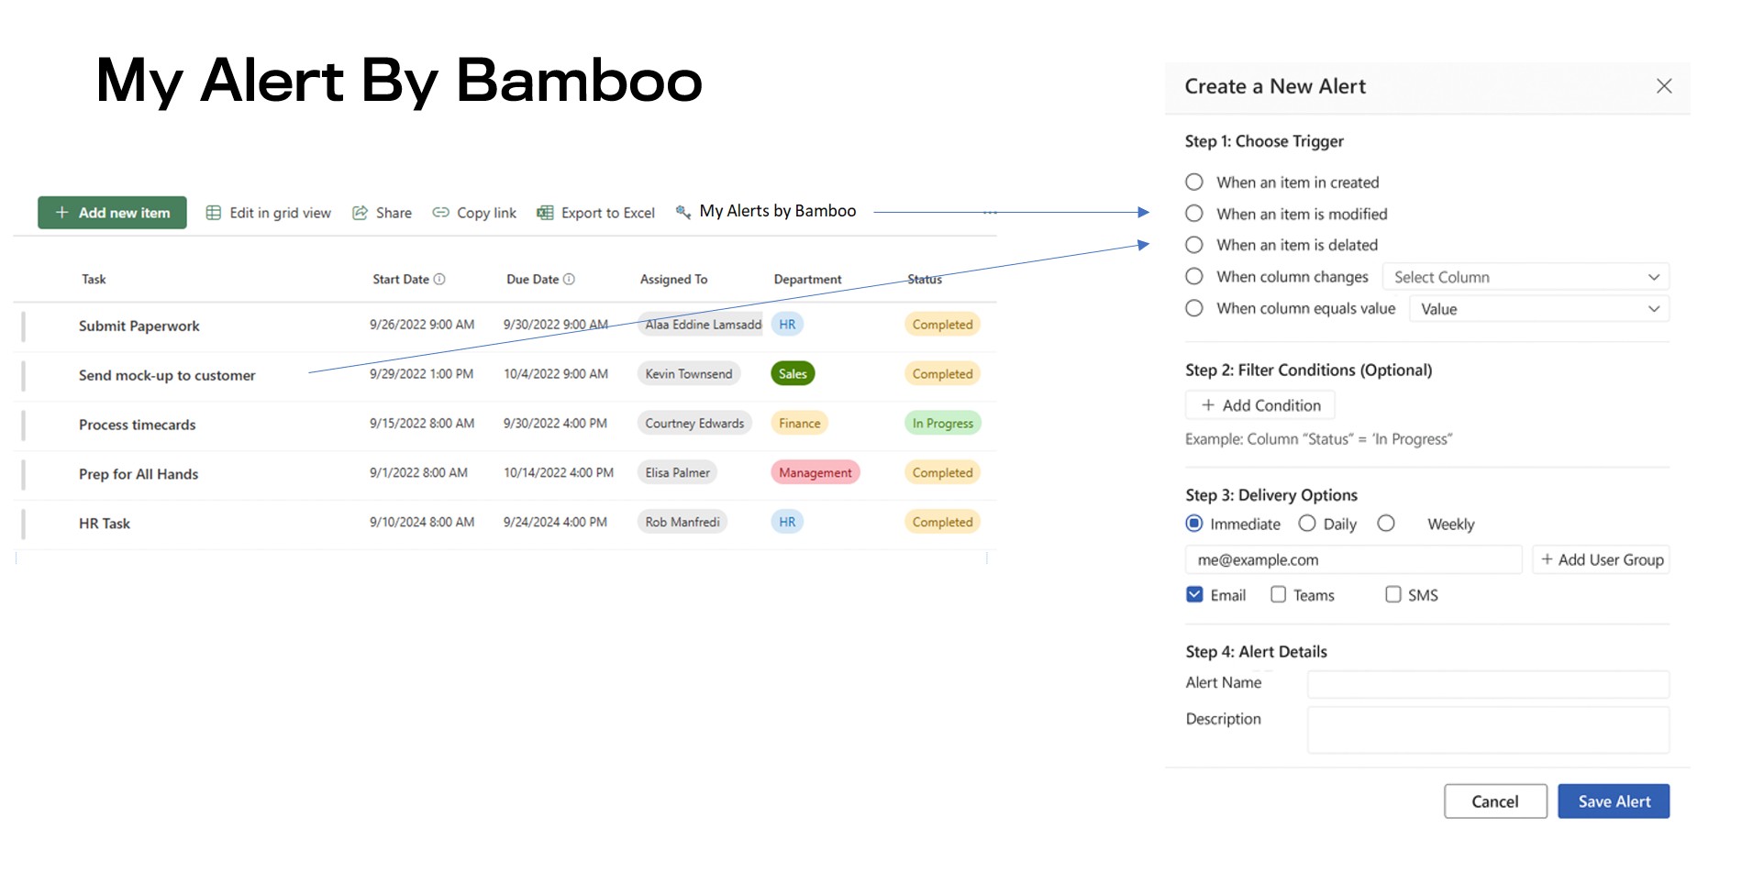The image size is (1753, 884).
Task: Open the Process timecards task
Action: (x=137, y=425)
